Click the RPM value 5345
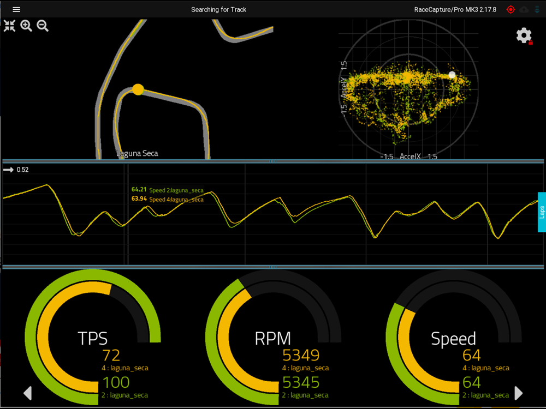 tap(301, 382)
